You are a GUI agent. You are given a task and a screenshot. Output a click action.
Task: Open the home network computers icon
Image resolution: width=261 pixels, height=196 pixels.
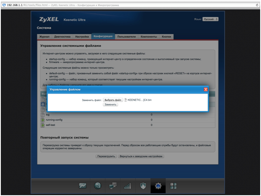[113, 186]
